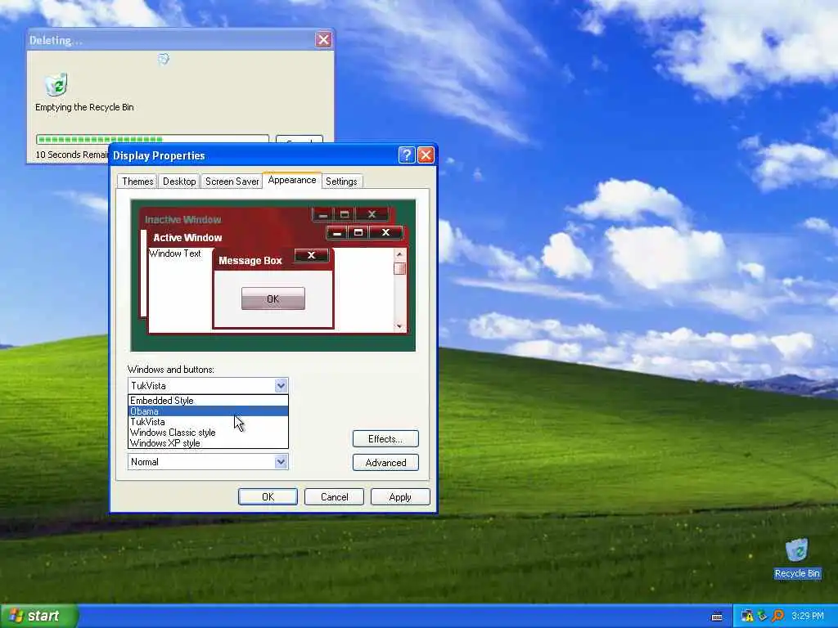Click the orange magnifier tray icon

[777, 617]
